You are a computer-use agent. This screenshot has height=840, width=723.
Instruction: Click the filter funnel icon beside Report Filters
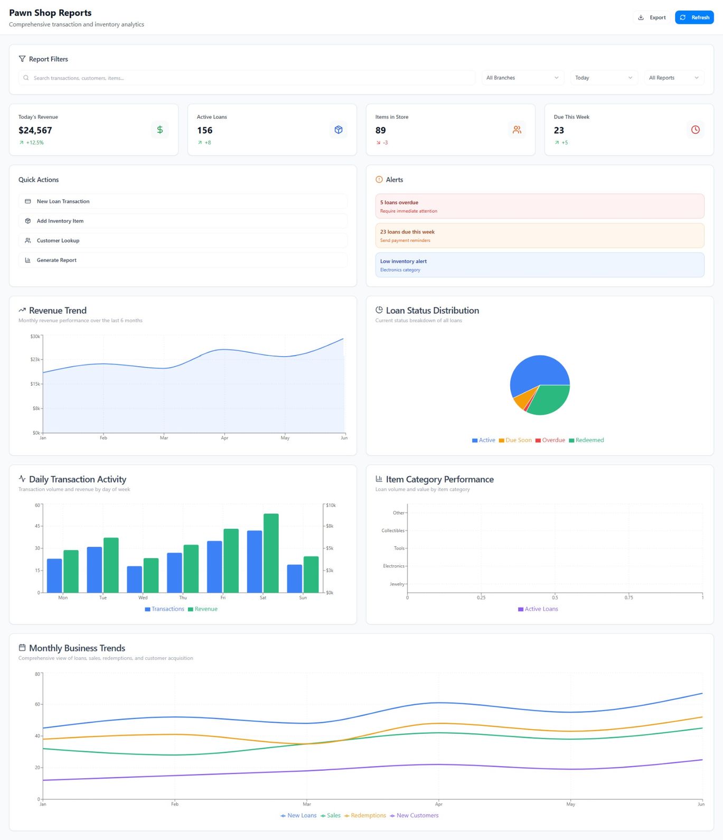tap(22, 59)
